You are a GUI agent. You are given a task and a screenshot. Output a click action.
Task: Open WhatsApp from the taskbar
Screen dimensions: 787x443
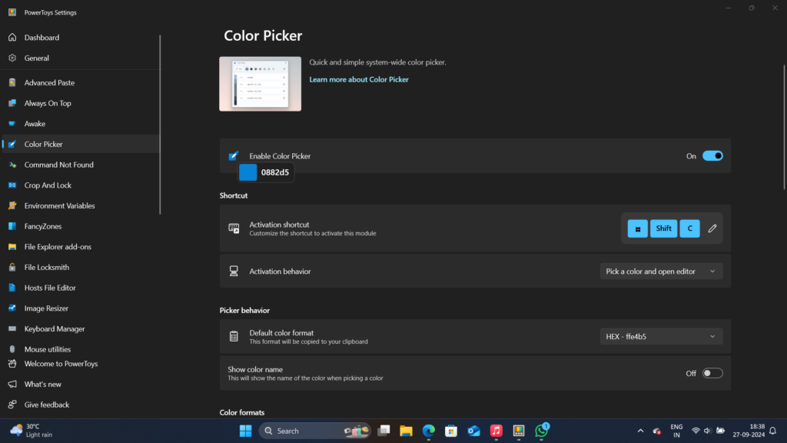[x=542, y=431]
